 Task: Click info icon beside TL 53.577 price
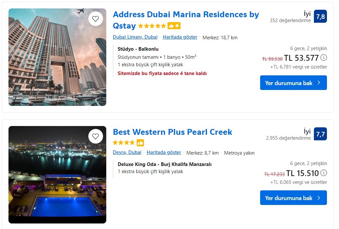click(x=323, y=58)
